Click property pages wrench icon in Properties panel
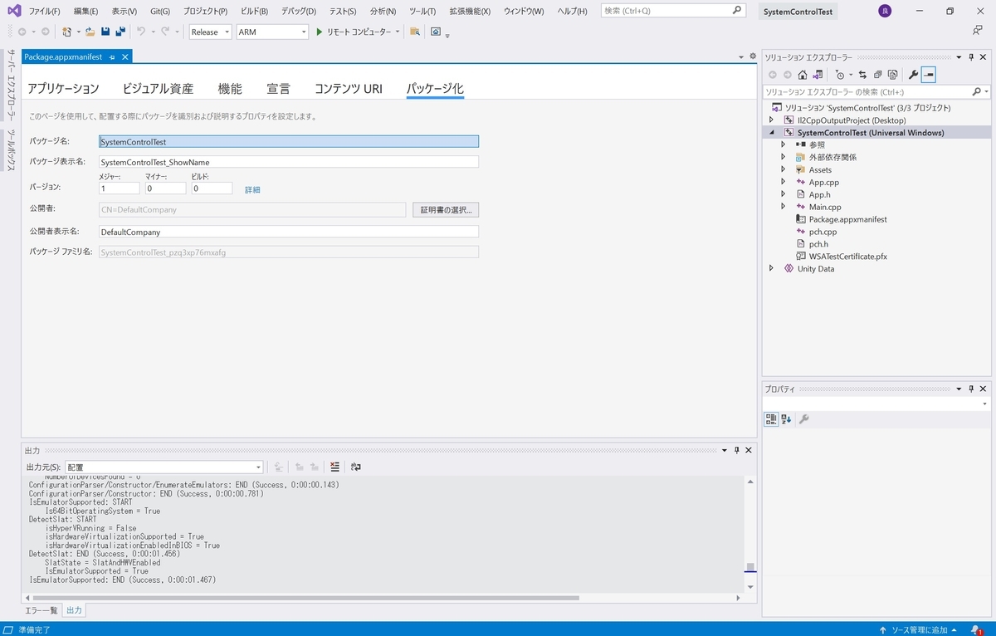The height and width of the screenshot is (636, 996). (803, 419)
